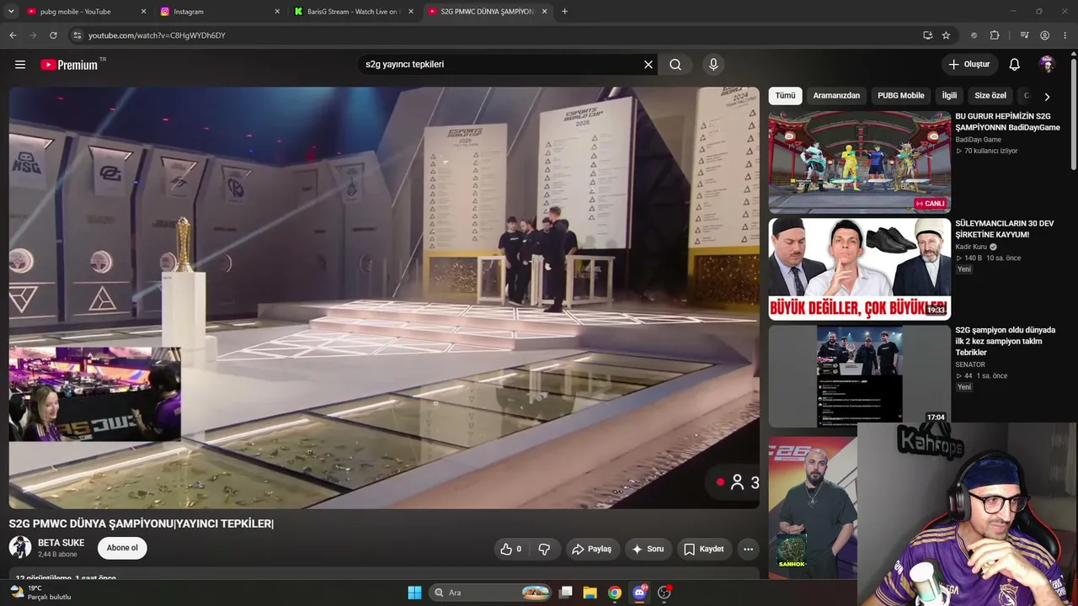1078x606 pixels.
Task: Go back to the previous page
Action: point(13,35)
